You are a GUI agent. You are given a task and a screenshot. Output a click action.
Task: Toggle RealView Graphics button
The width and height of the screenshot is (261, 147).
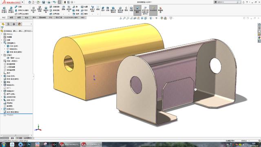137,10
